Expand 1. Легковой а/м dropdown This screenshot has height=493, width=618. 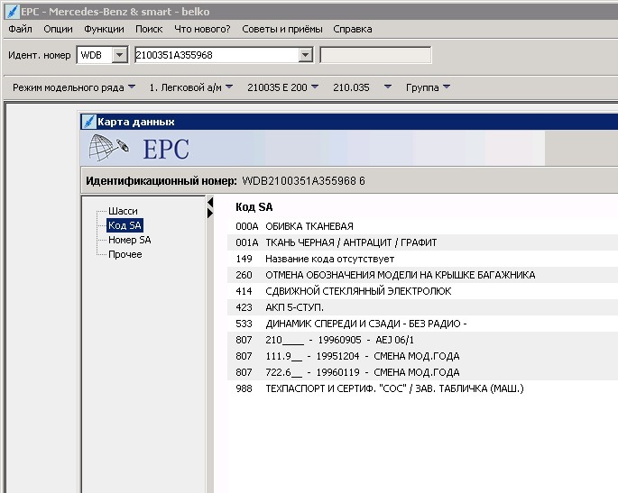click(x=190, y=87)
